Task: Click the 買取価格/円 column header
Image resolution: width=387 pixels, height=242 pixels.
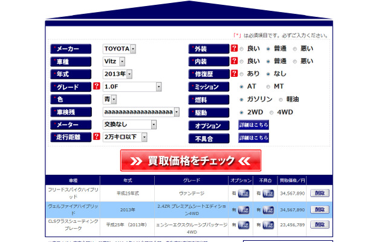Action: pos(292,180)
